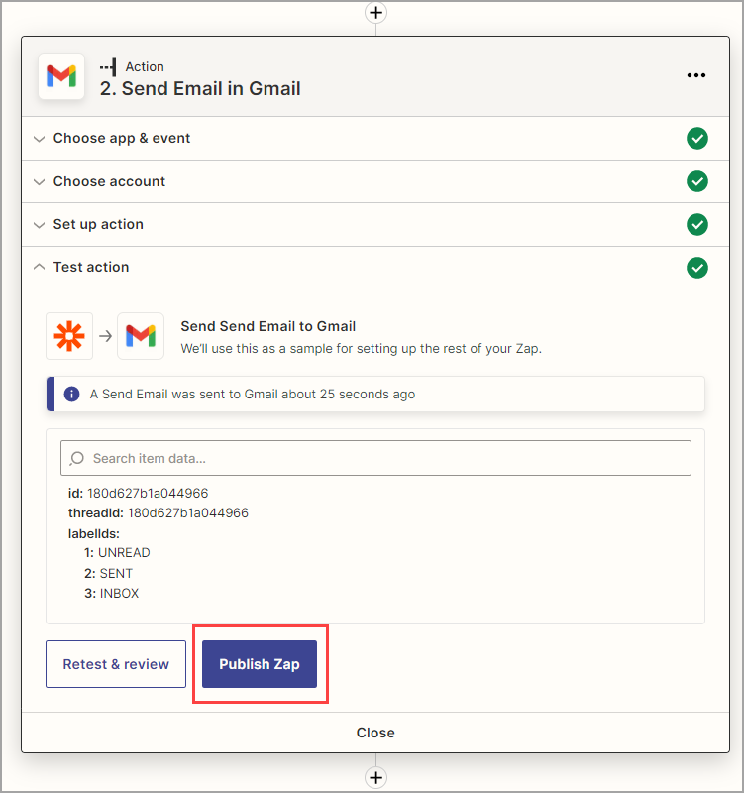Open the three-dot action options menu

[696, 75]
